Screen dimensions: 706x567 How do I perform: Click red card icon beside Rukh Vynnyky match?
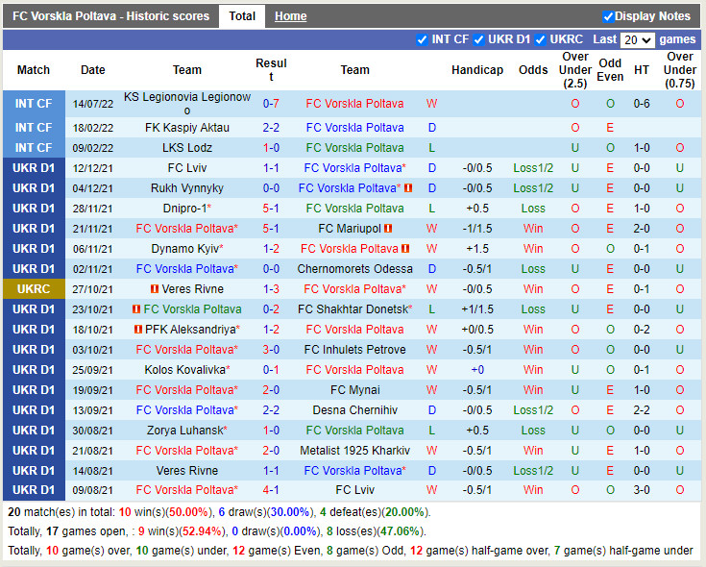click(x=408, y=187)
